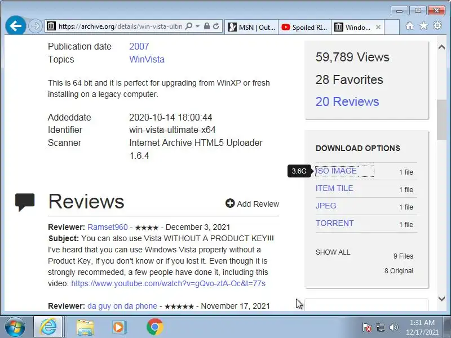Open Google Chrome from taskbar
The image size is (451, 338).
154,327
